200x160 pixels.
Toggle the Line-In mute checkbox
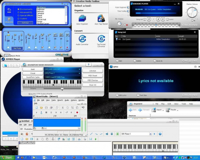[x=49, y=47]
